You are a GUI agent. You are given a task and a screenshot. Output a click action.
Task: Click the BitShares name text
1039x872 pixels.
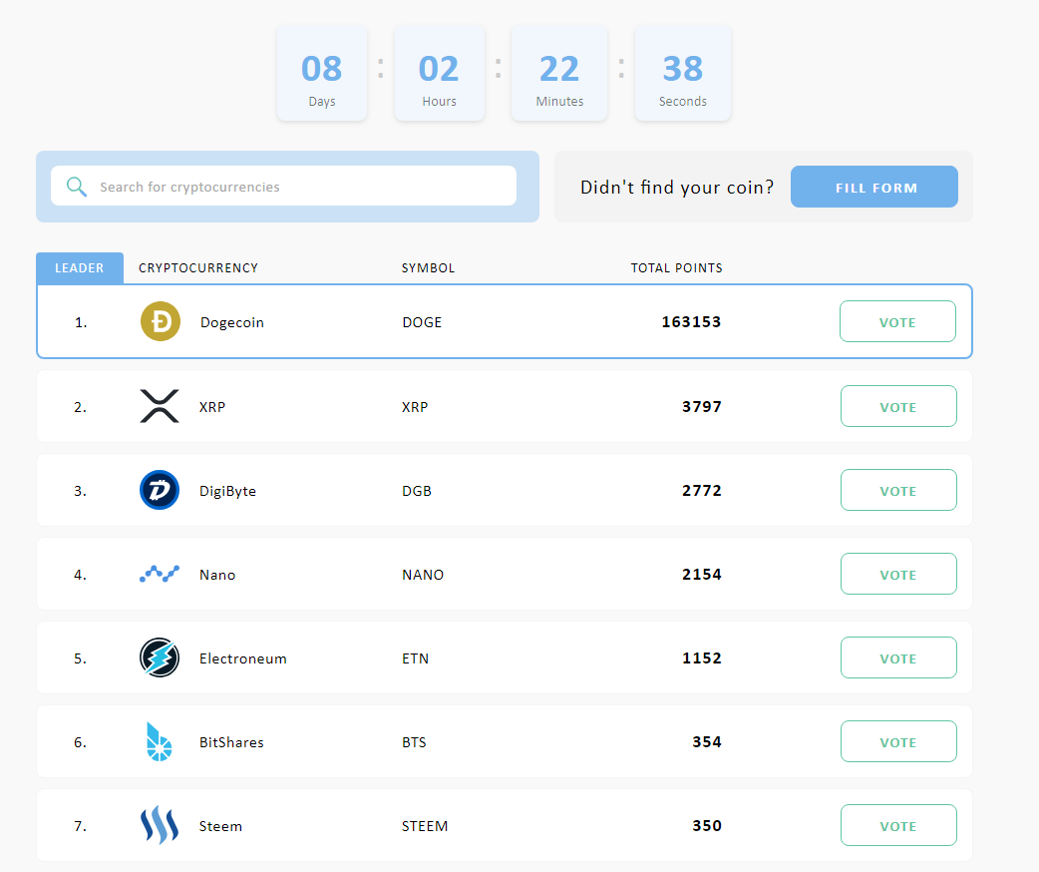231,742
